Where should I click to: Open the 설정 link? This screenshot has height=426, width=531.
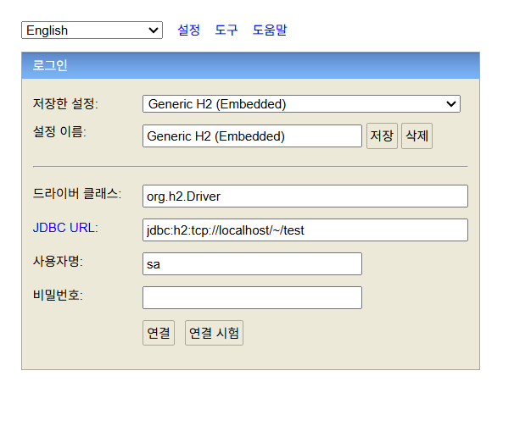pyautogui.click(x=188, y=30)
